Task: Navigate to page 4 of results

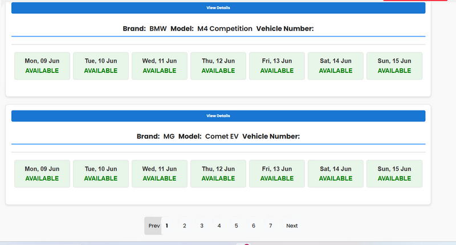Action: [x=219, y=226]
